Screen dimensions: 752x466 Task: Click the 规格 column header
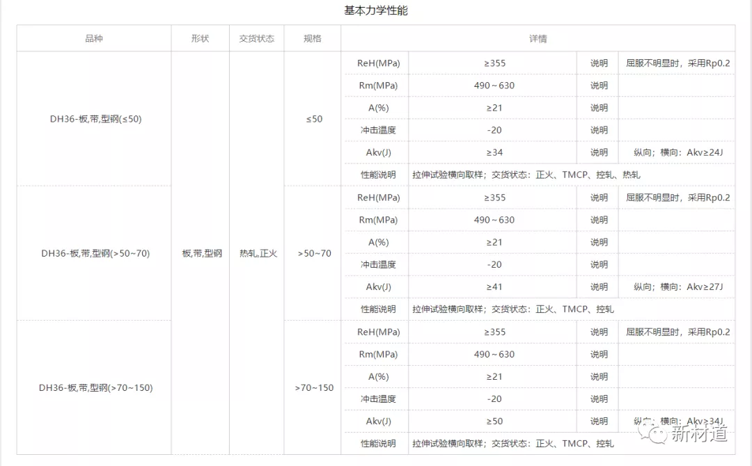click(x=313, y=38)
